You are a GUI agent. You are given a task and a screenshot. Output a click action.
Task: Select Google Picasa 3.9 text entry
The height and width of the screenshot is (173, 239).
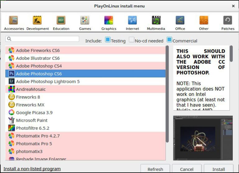pos(34,113)
